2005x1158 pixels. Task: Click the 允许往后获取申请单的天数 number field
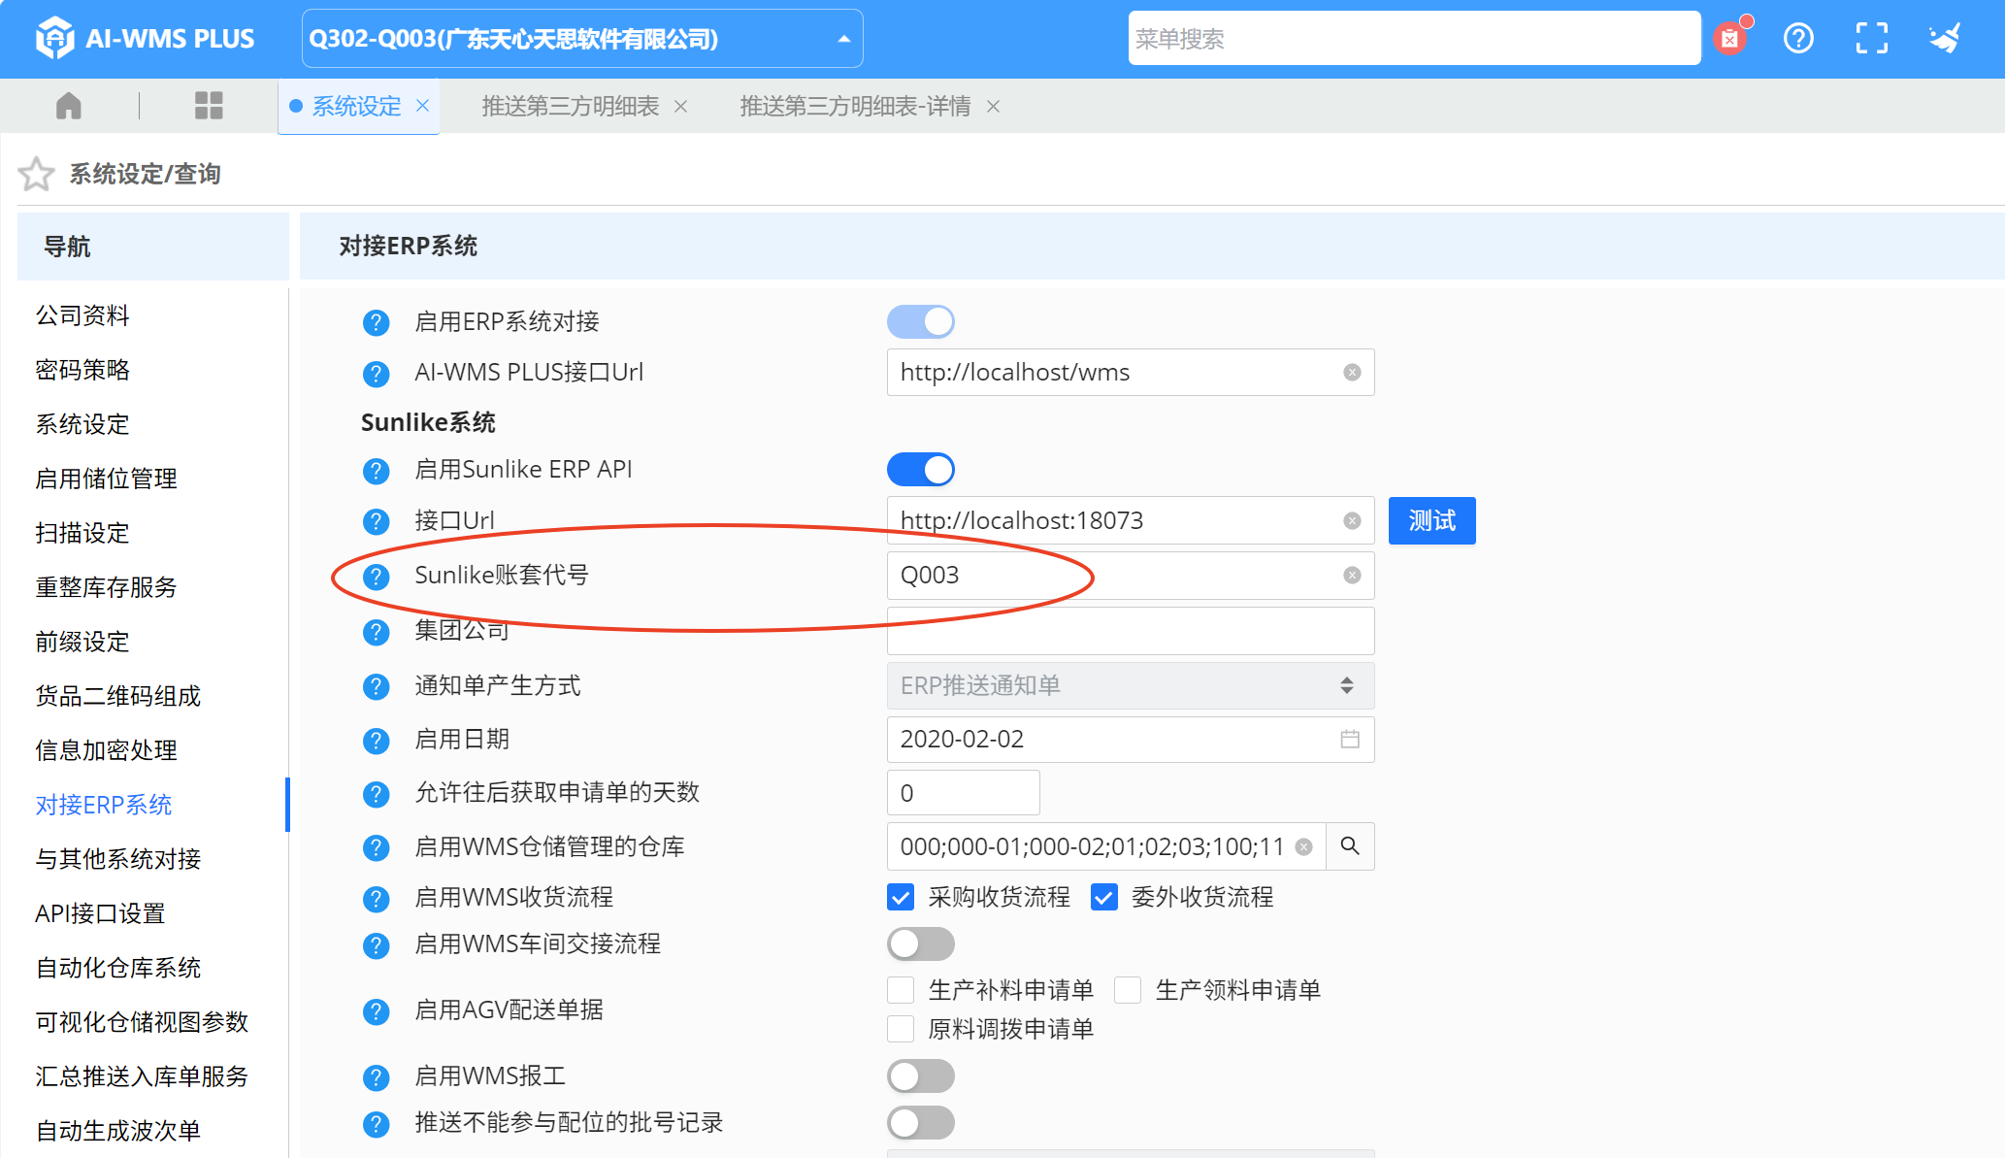pos(963,793)
